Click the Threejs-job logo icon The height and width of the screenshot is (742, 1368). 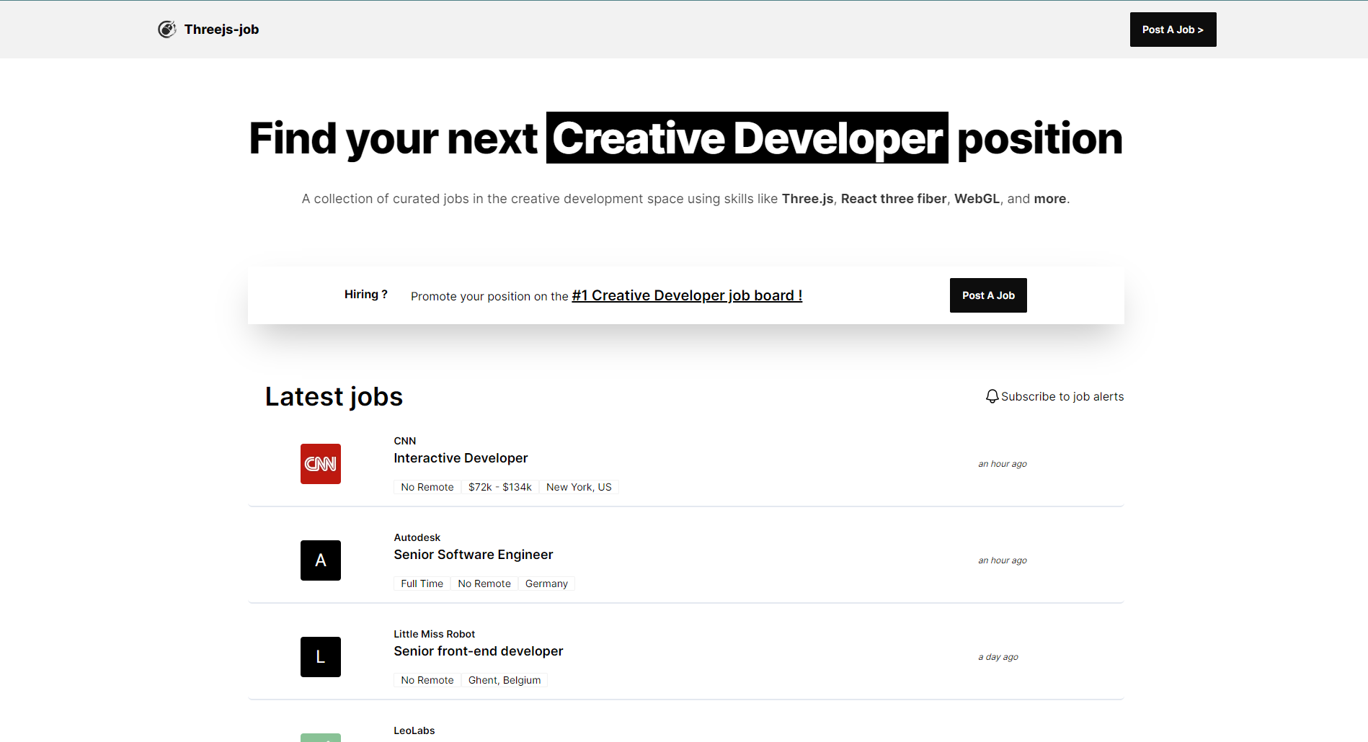[x=167, y=30]
